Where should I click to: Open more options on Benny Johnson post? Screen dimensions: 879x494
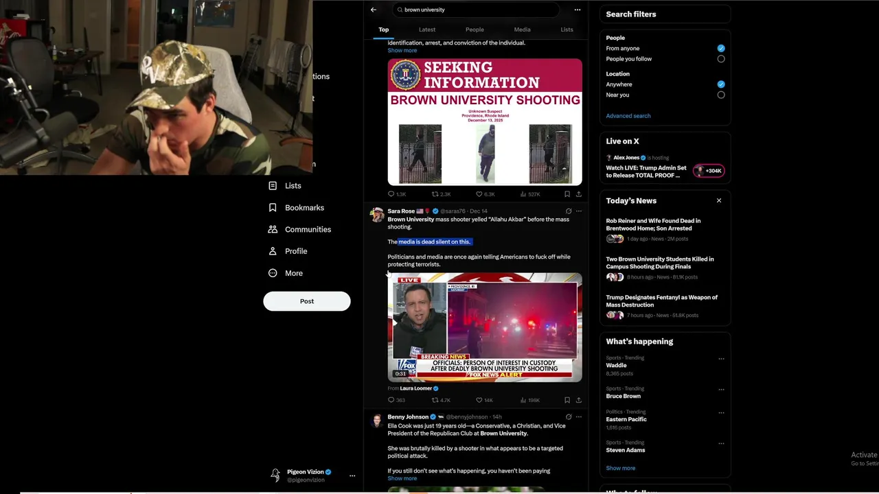click(x=579, y=416)
